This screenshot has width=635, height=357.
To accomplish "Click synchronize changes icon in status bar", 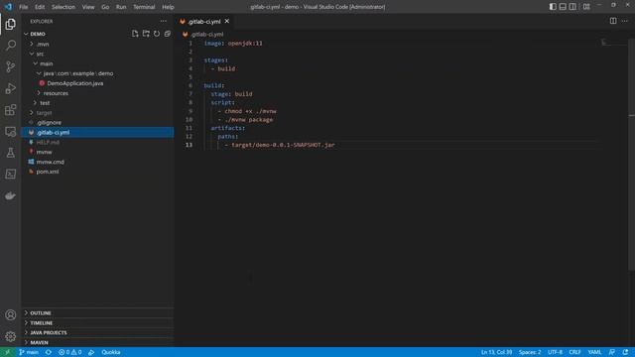I will click(49, 352).
